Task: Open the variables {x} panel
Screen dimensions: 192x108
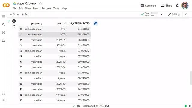Action: click(x=4, y=32)
